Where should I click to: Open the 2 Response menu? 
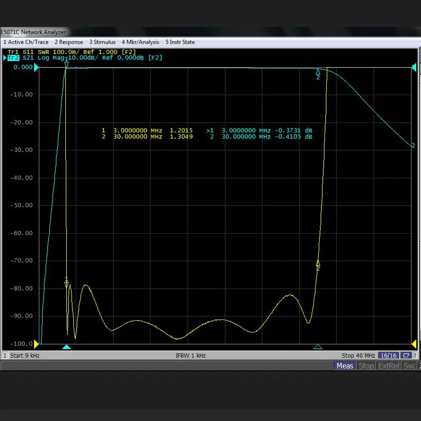[69, 42]
